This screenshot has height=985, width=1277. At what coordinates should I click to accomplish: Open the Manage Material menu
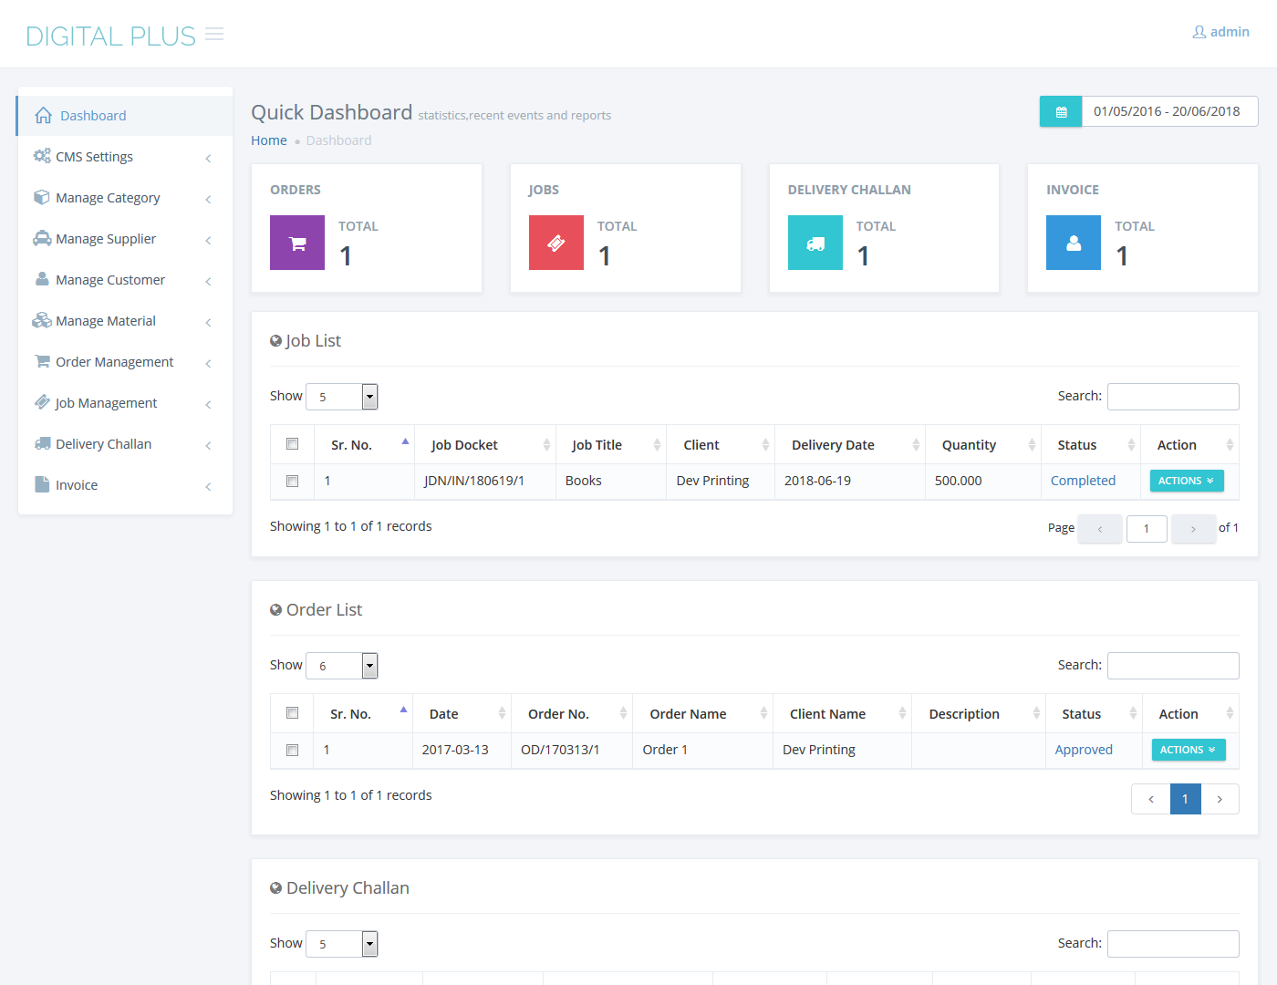(x=125, y=321)
